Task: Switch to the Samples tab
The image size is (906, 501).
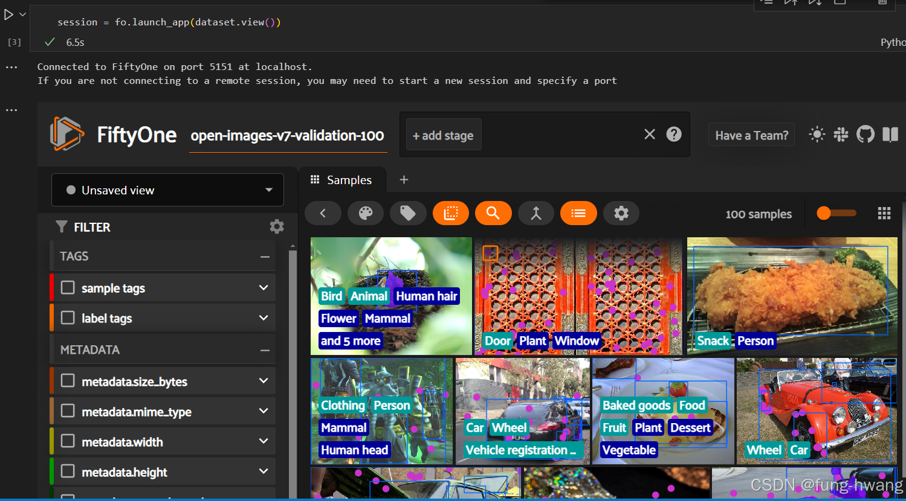Action: (343, 180)
